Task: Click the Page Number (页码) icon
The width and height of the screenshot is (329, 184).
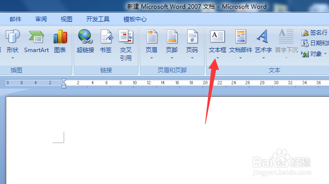Action: [192, 37]
